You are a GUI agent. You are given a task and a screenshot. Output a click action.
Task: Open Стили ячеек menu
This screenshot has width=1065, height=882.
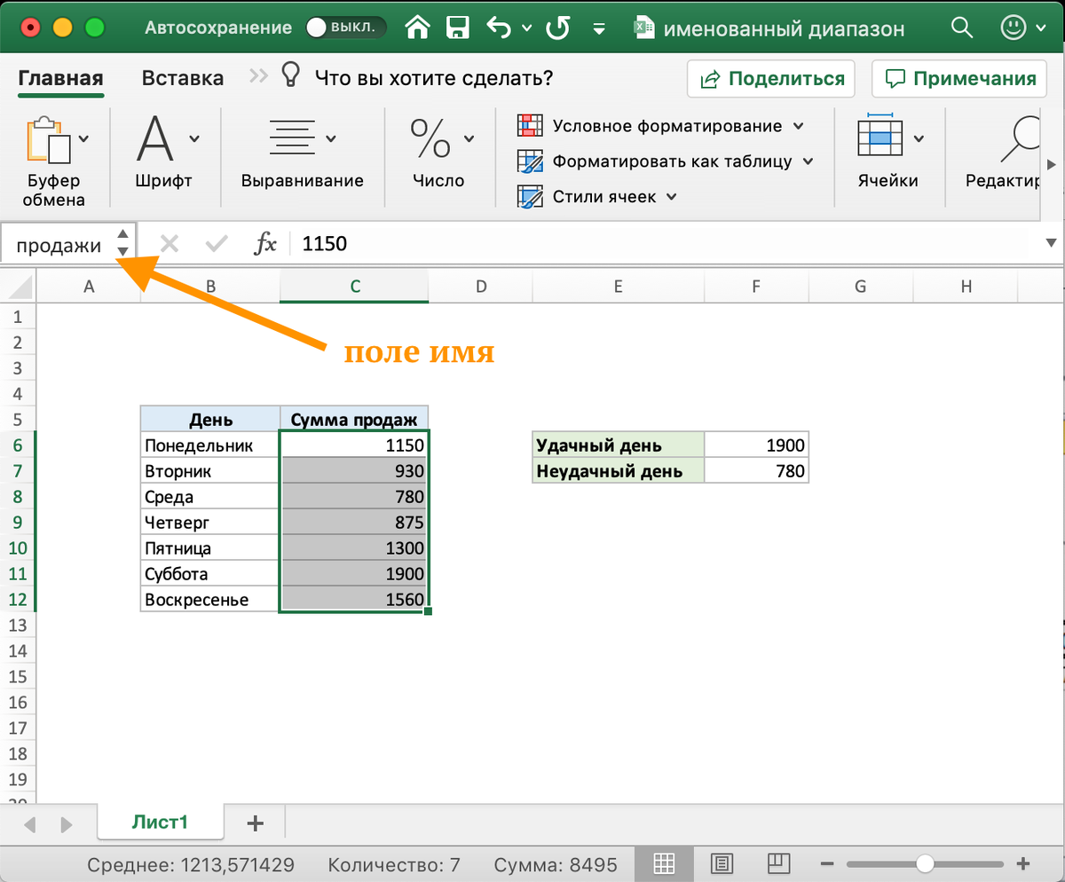click(x=615, y=197)
